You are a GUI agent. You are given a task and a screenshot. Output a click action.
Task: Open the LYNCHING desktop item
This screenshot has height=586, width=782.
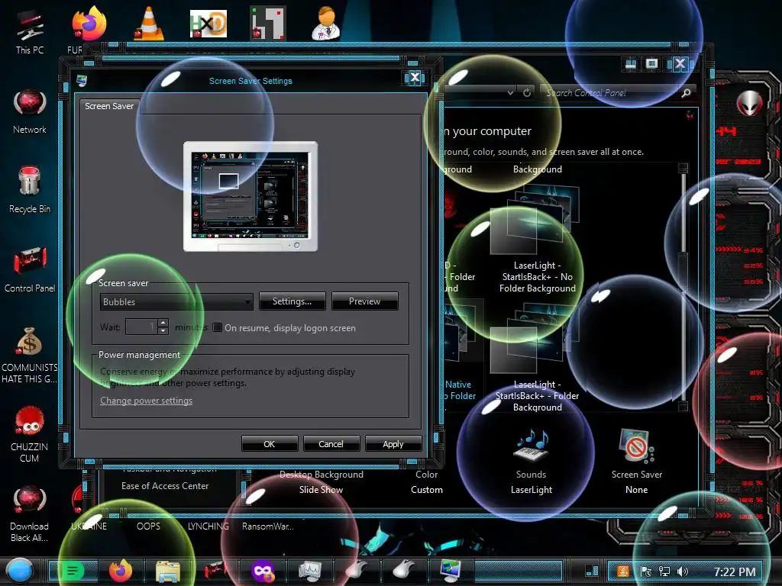pos(208,526)
